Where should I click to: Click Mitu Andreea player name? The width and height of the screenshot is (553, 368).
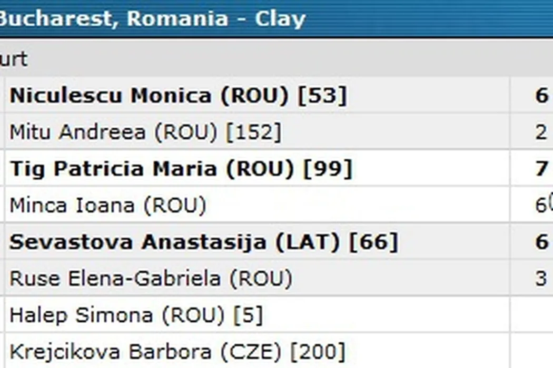[77, 132]
